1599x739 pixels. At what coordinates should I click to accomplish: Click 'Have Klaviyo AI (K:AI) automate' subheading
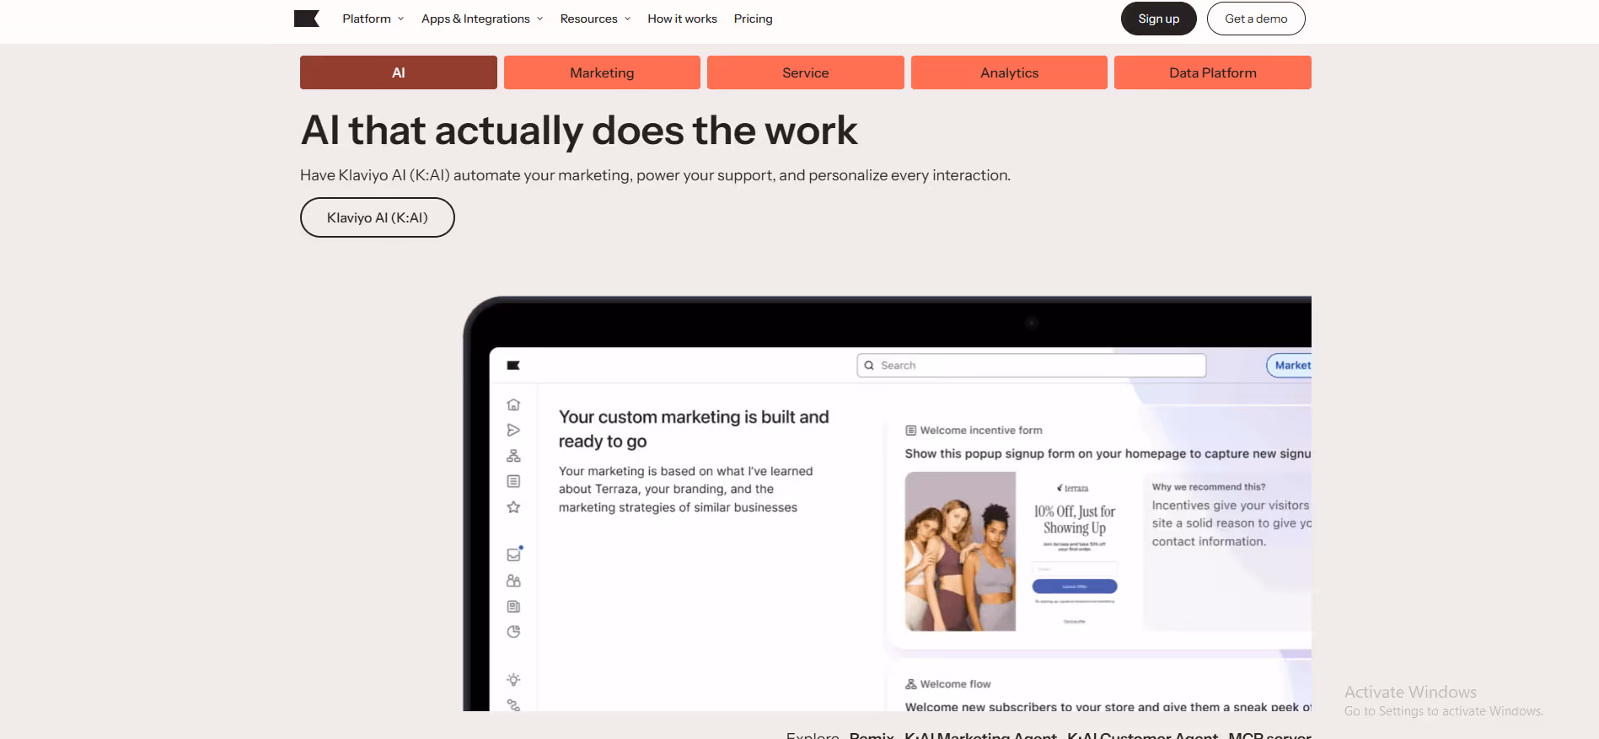tap(655, 175)
